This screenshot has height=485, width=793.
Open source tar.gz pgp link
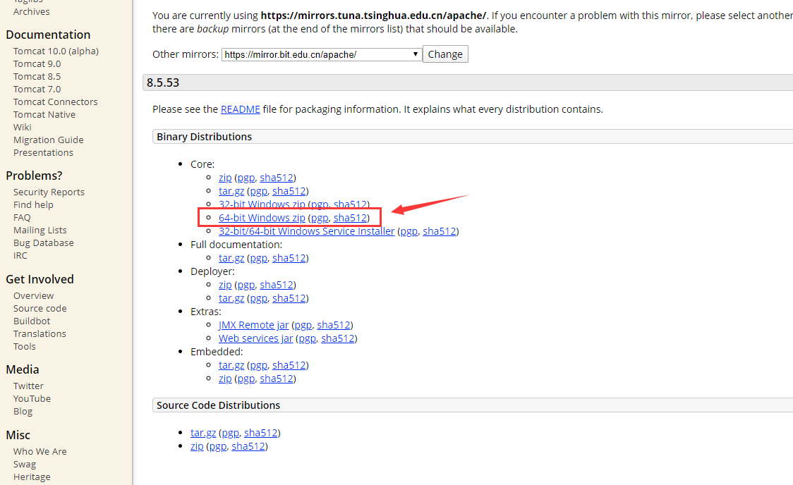click(x=230, y=433)
